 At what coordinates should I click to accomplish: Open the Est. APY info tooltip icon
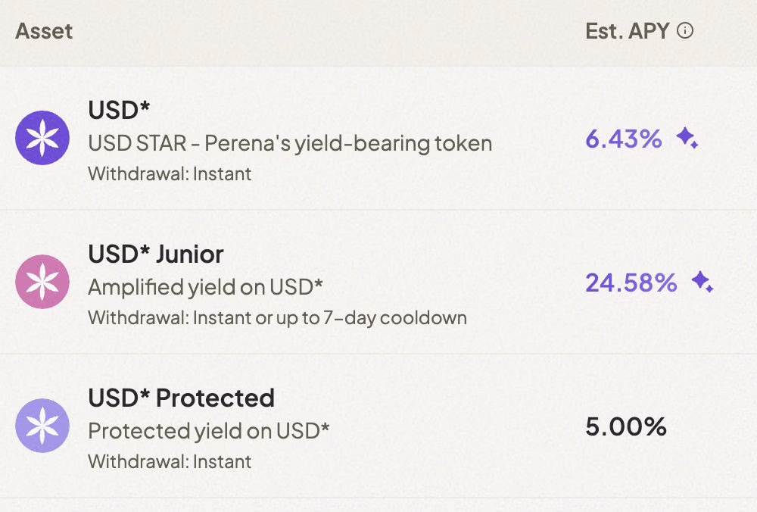[x=687, y=31]
